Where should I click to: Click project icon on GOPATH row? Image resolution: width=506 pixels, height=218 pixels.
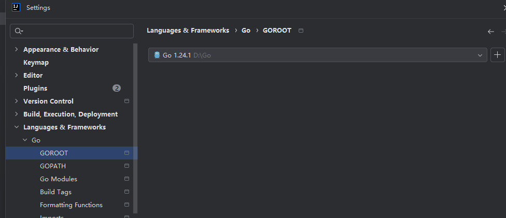click(126, 166)
